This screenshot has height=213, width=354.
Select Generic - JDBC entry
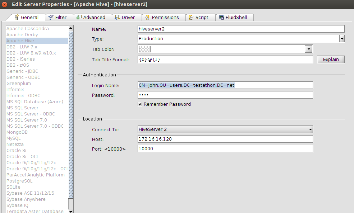pos(37,71)
